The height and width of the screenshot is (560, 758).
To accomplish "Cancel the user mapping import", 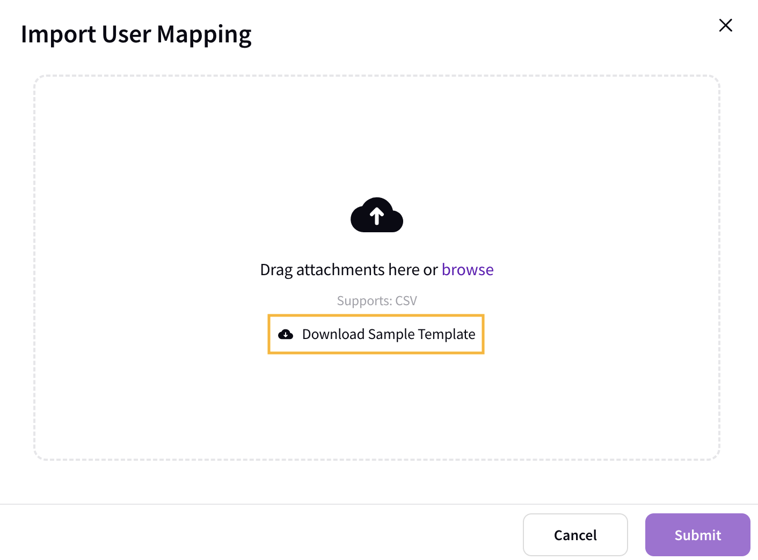I will (x=575, y=535).
